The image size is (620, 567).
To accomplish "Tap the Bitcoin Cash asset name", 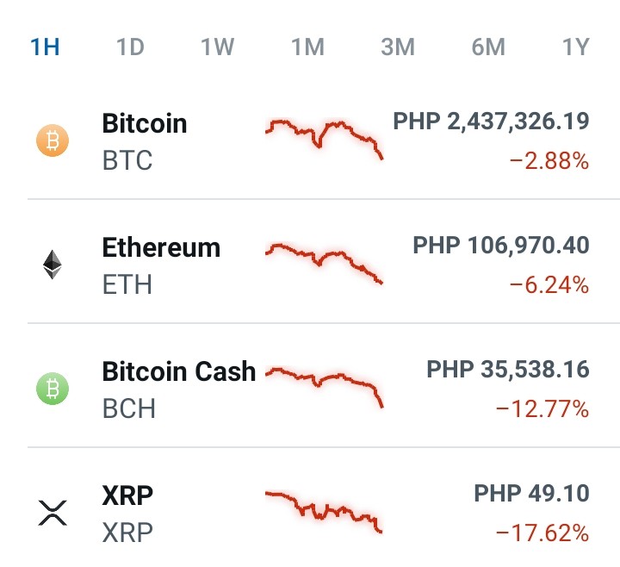I will [179, 371].
